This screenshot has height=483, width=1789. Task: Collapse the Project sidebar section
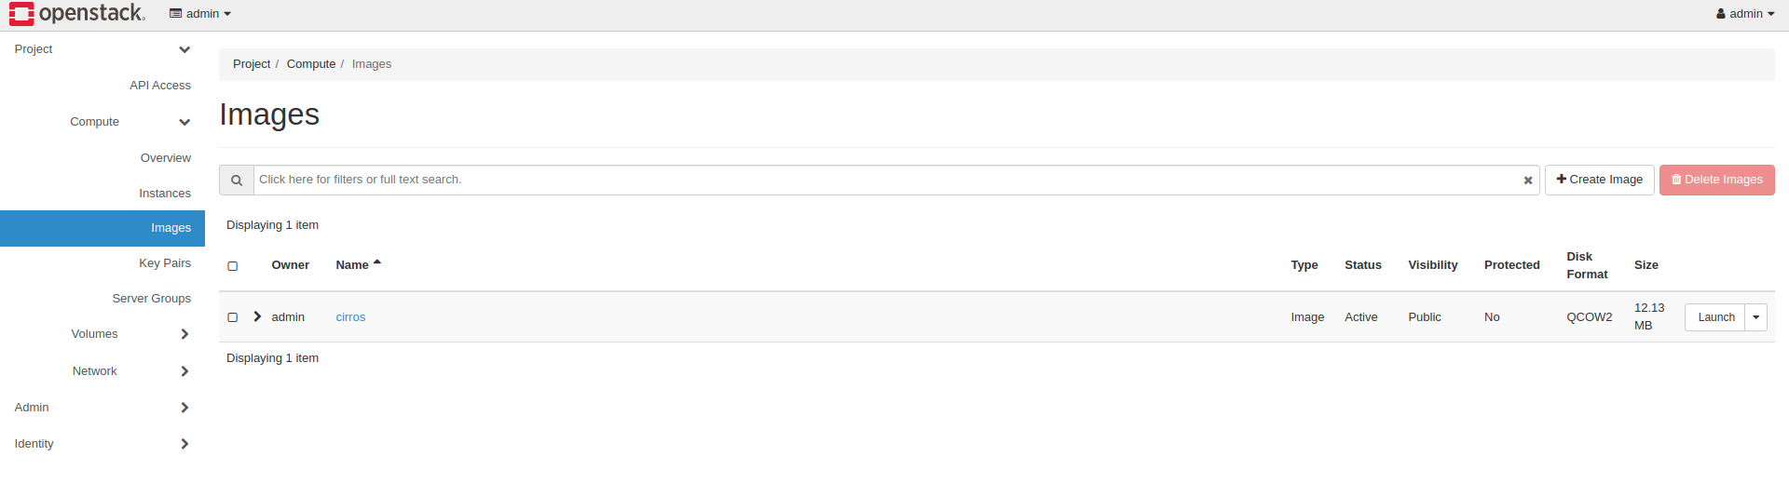[184, 49]
